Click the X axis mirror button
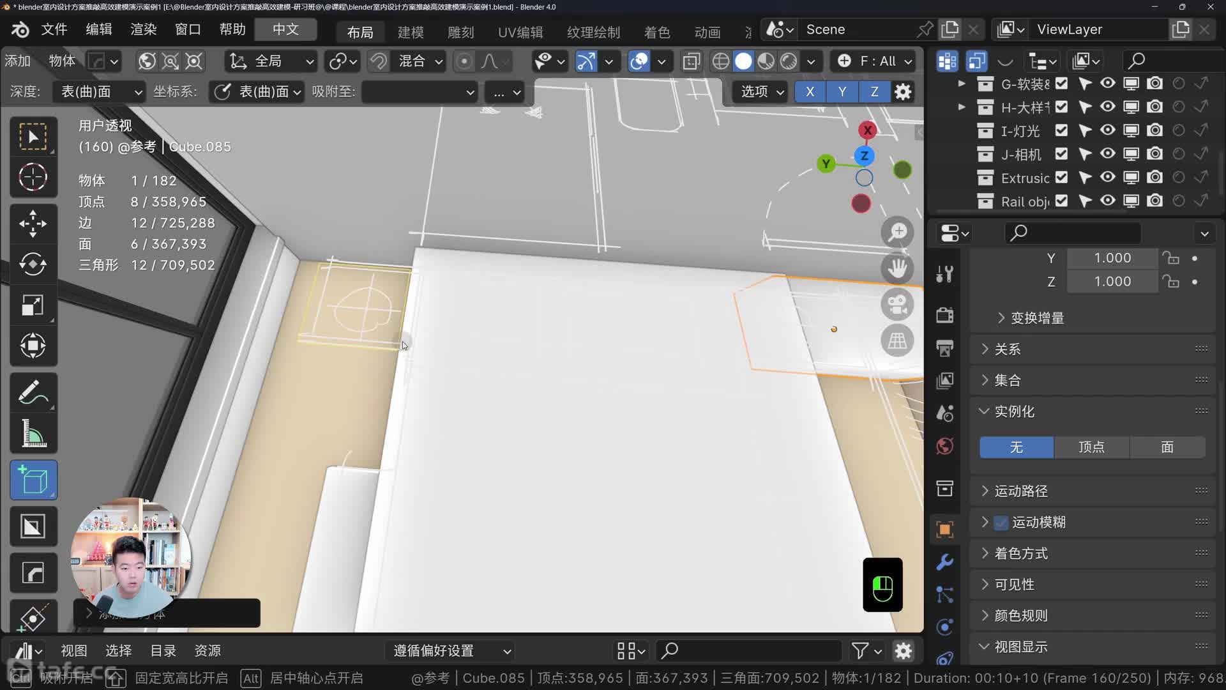The width and height of the screenshot is (1226, 690). 810,92
